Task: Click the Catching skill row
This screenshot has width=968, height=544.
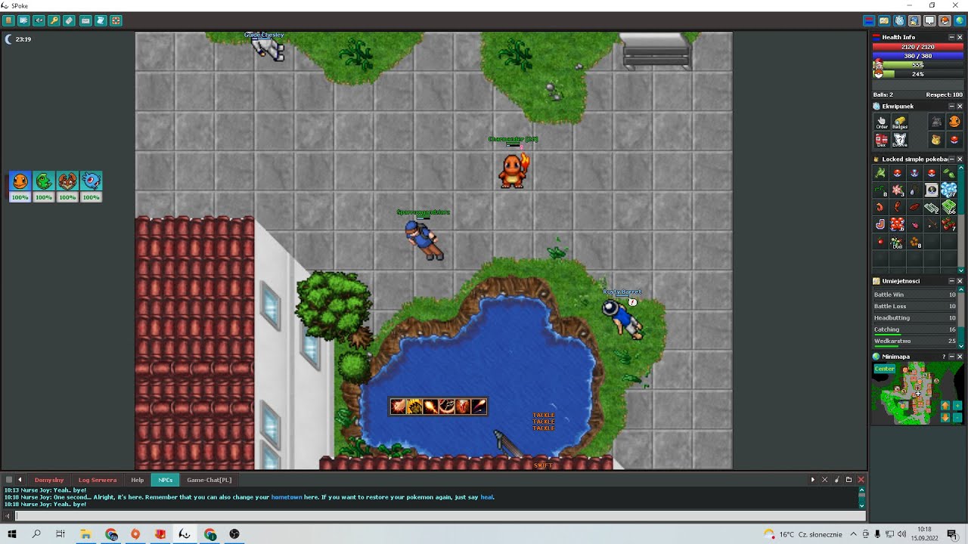Action: coord(915,329)
